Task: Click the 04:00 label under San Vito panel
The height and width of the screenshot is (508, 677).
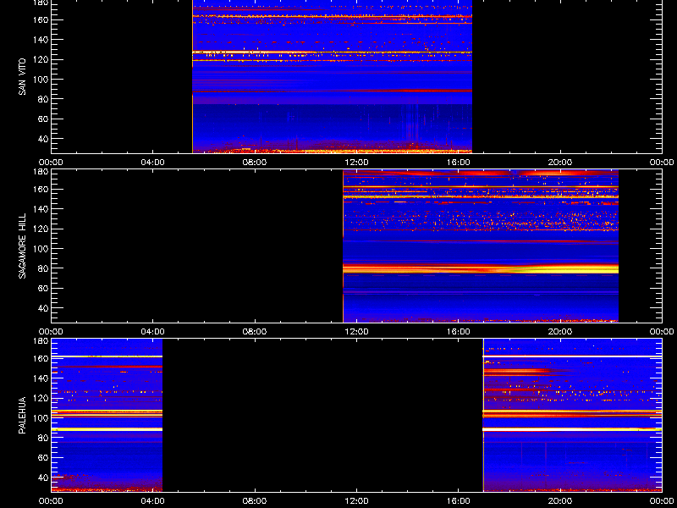Action: pyautogui.click(x=153, y=163)
